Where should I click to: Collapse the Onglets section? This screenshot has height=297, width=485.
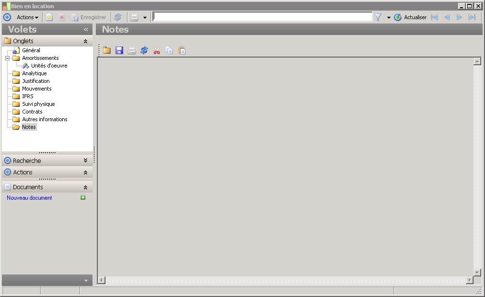click(85, 41)
